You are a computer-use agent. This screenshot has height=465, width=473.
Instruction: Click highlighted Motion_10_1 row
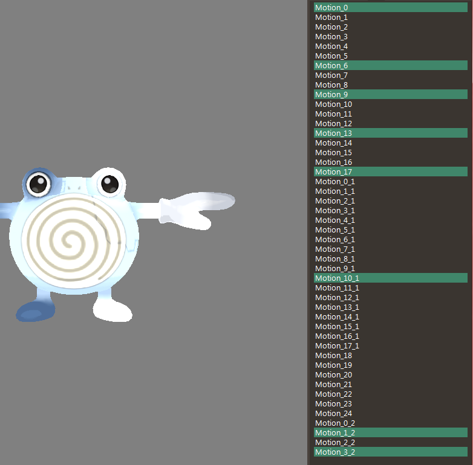pyautogui.click(x=390, y=278)
